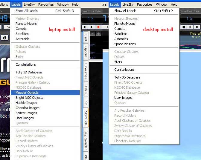Open the Find side tab

click(x=86, y=38)
